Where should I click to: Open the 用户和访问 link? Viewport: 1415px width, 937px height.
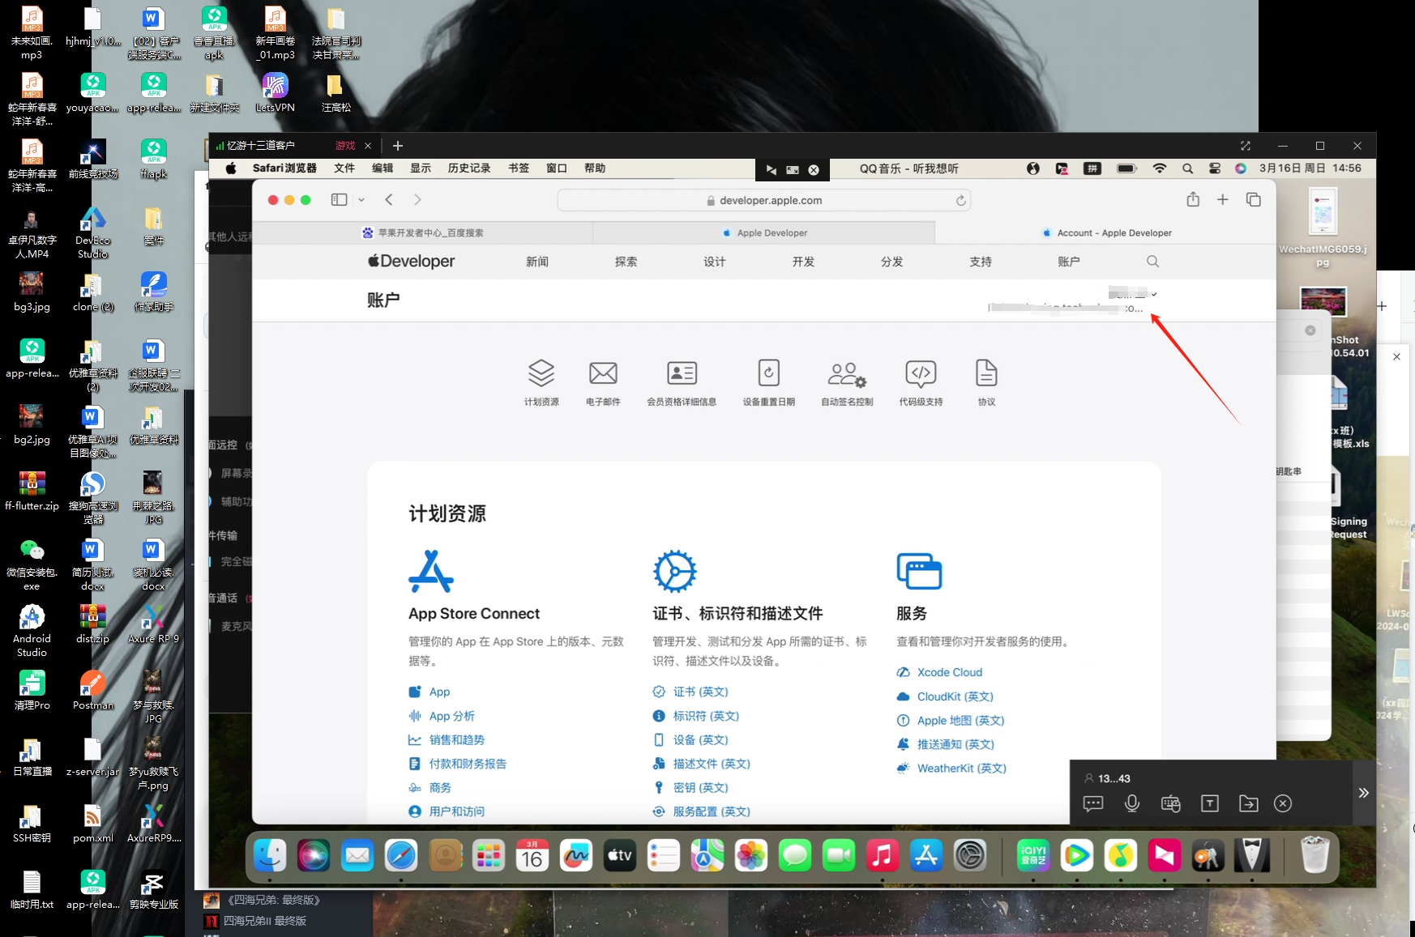pos(456,811)
